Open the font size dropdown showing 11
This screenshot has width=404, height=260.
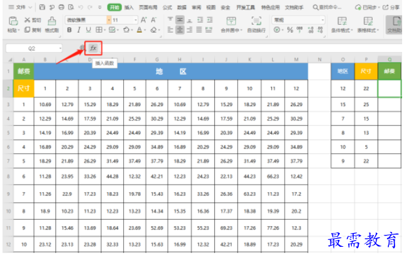pos(135,20)
